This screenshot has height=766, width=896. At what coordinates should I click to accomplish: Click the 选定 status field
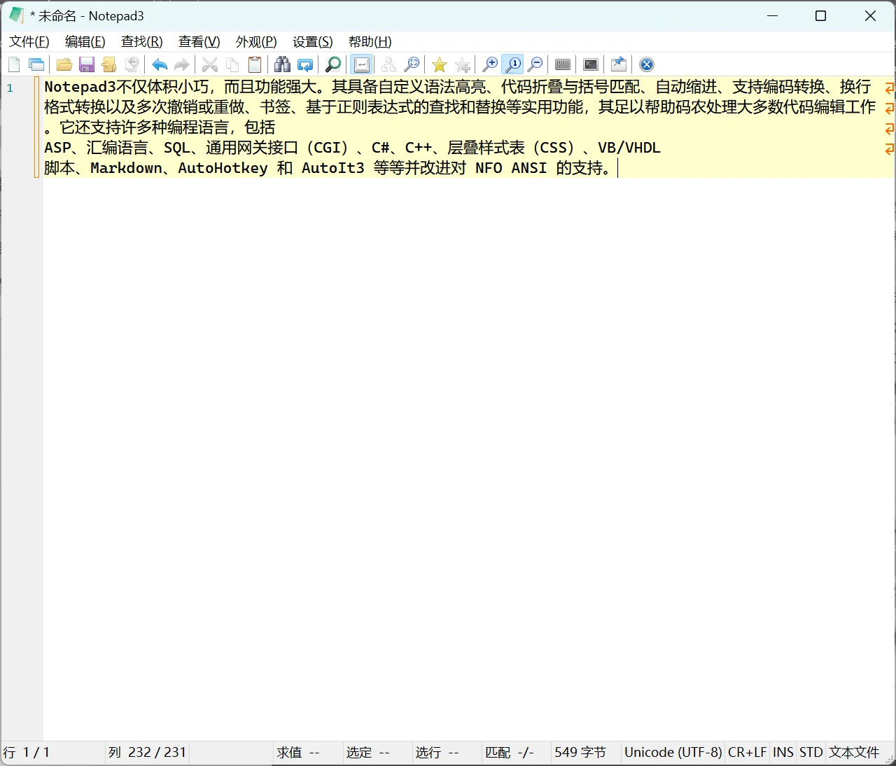pyautogui.click(x=377, y=753)
